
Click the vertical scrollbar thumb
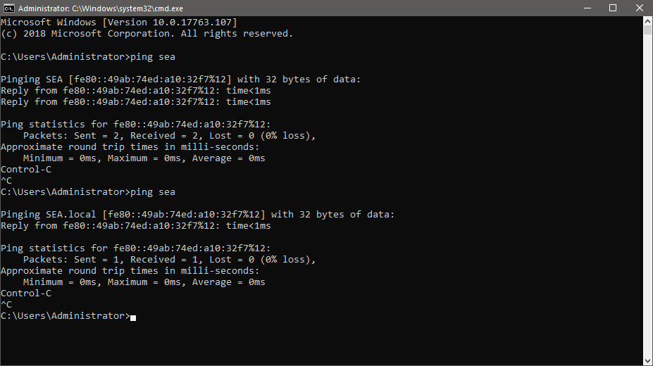click(647, 30)
